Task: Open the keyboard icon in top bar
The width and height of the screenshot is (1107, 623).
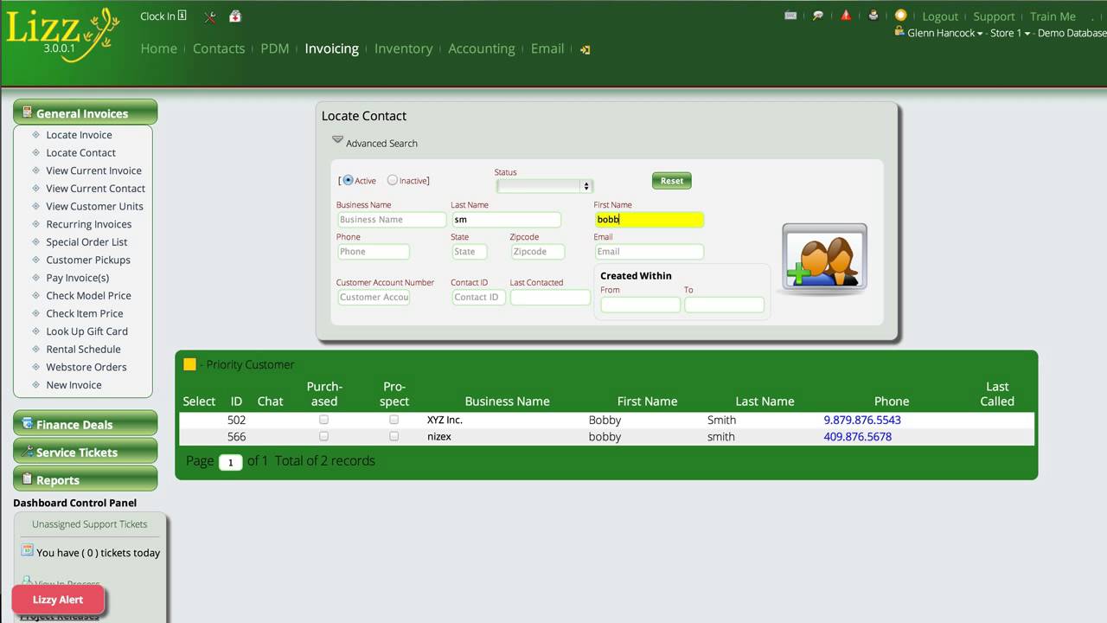Action: click(790, 16)
